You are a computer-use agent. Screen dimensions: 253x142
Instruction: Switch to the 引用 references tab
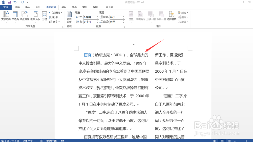64,7
